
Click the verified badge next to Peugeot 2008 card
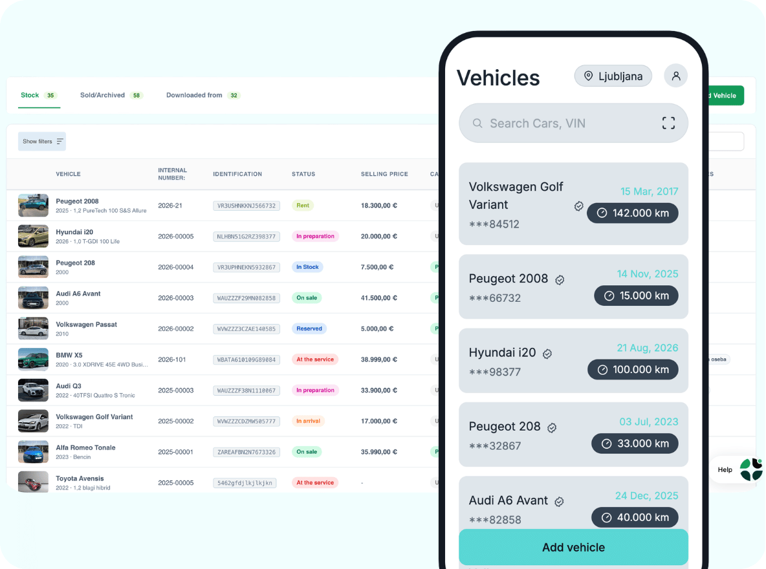pyautogui.click(x=560, y=280)
